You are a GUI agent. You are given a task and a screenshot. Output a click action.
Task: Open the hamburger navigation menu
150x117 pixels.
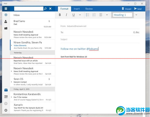point(6,9)
